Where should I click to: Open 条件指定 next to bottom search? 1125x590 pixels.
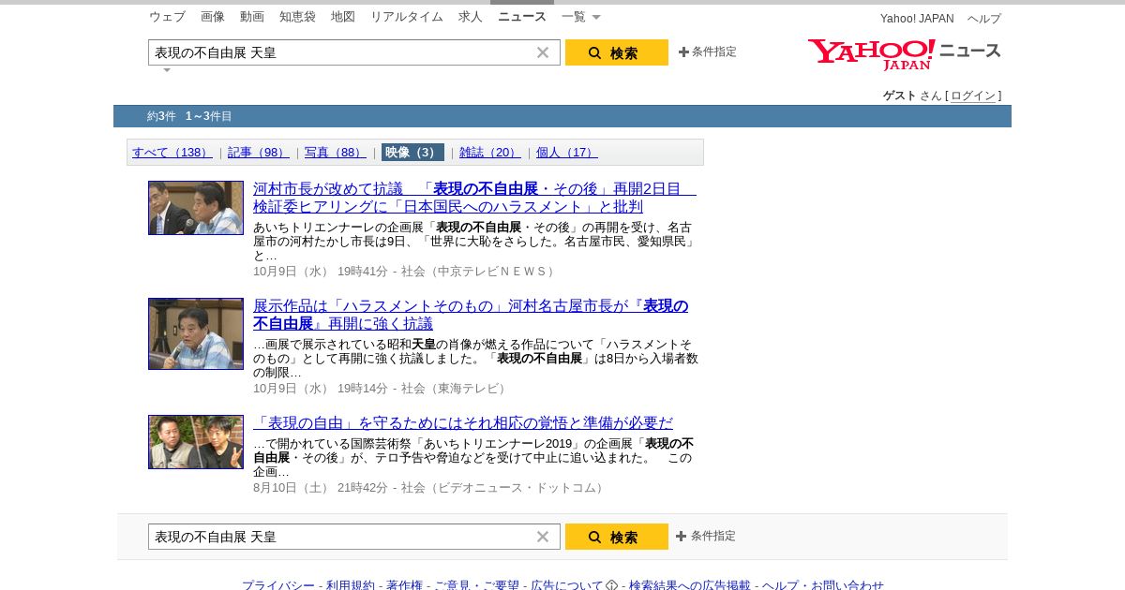pos(706,537)
